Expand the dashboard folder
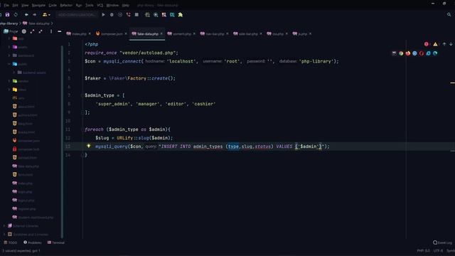This screenshot has height=256, width=455. [9, 55]
